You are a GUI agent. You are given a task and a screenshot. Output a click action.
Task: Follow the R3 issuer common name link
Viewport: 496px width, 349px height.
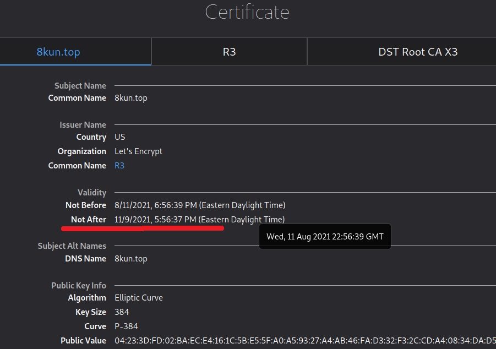pos(119,166)
